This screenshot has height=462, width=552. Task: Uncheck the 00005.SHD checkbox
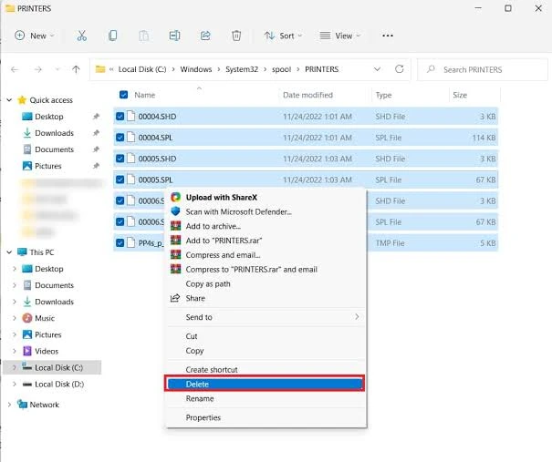click(120, 159)
